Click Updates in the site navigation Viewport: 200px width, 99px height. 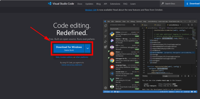pyautogui.click(x=89, y=4)
